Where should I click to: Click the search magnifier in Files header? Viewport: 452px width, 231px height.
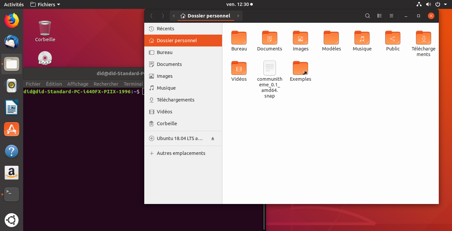[367, 16]
